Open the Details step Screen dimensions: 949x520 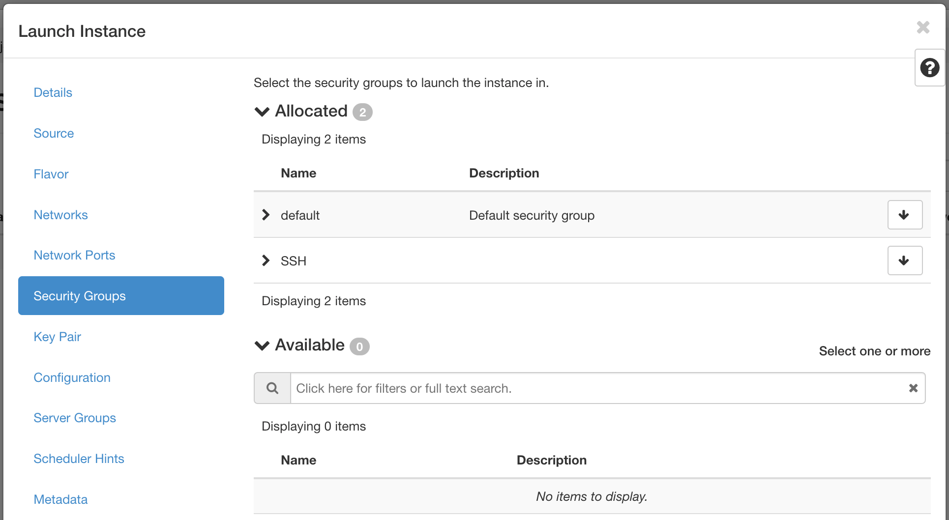coord(53,92)
